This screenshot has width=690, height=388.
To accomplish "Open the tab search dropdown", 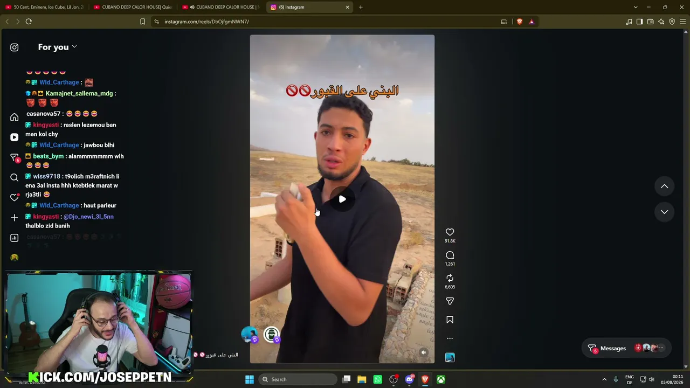I will 636,7.
